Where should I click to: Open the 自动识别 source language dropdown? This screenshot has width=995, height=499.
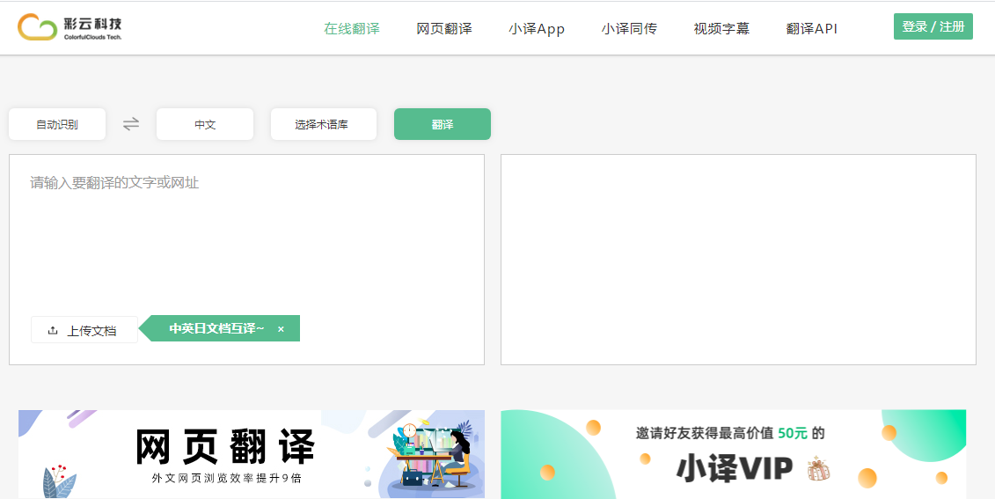coord(57,124)
